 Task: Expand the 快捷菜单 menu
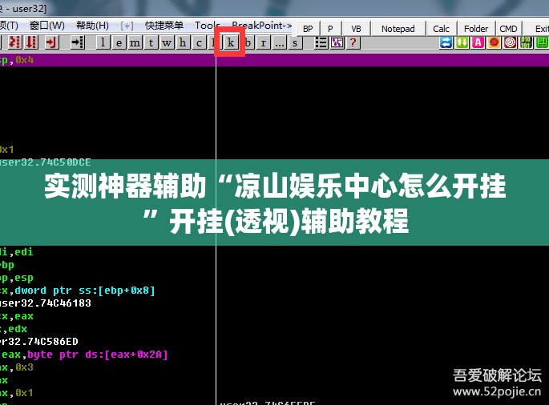(163, 26)
